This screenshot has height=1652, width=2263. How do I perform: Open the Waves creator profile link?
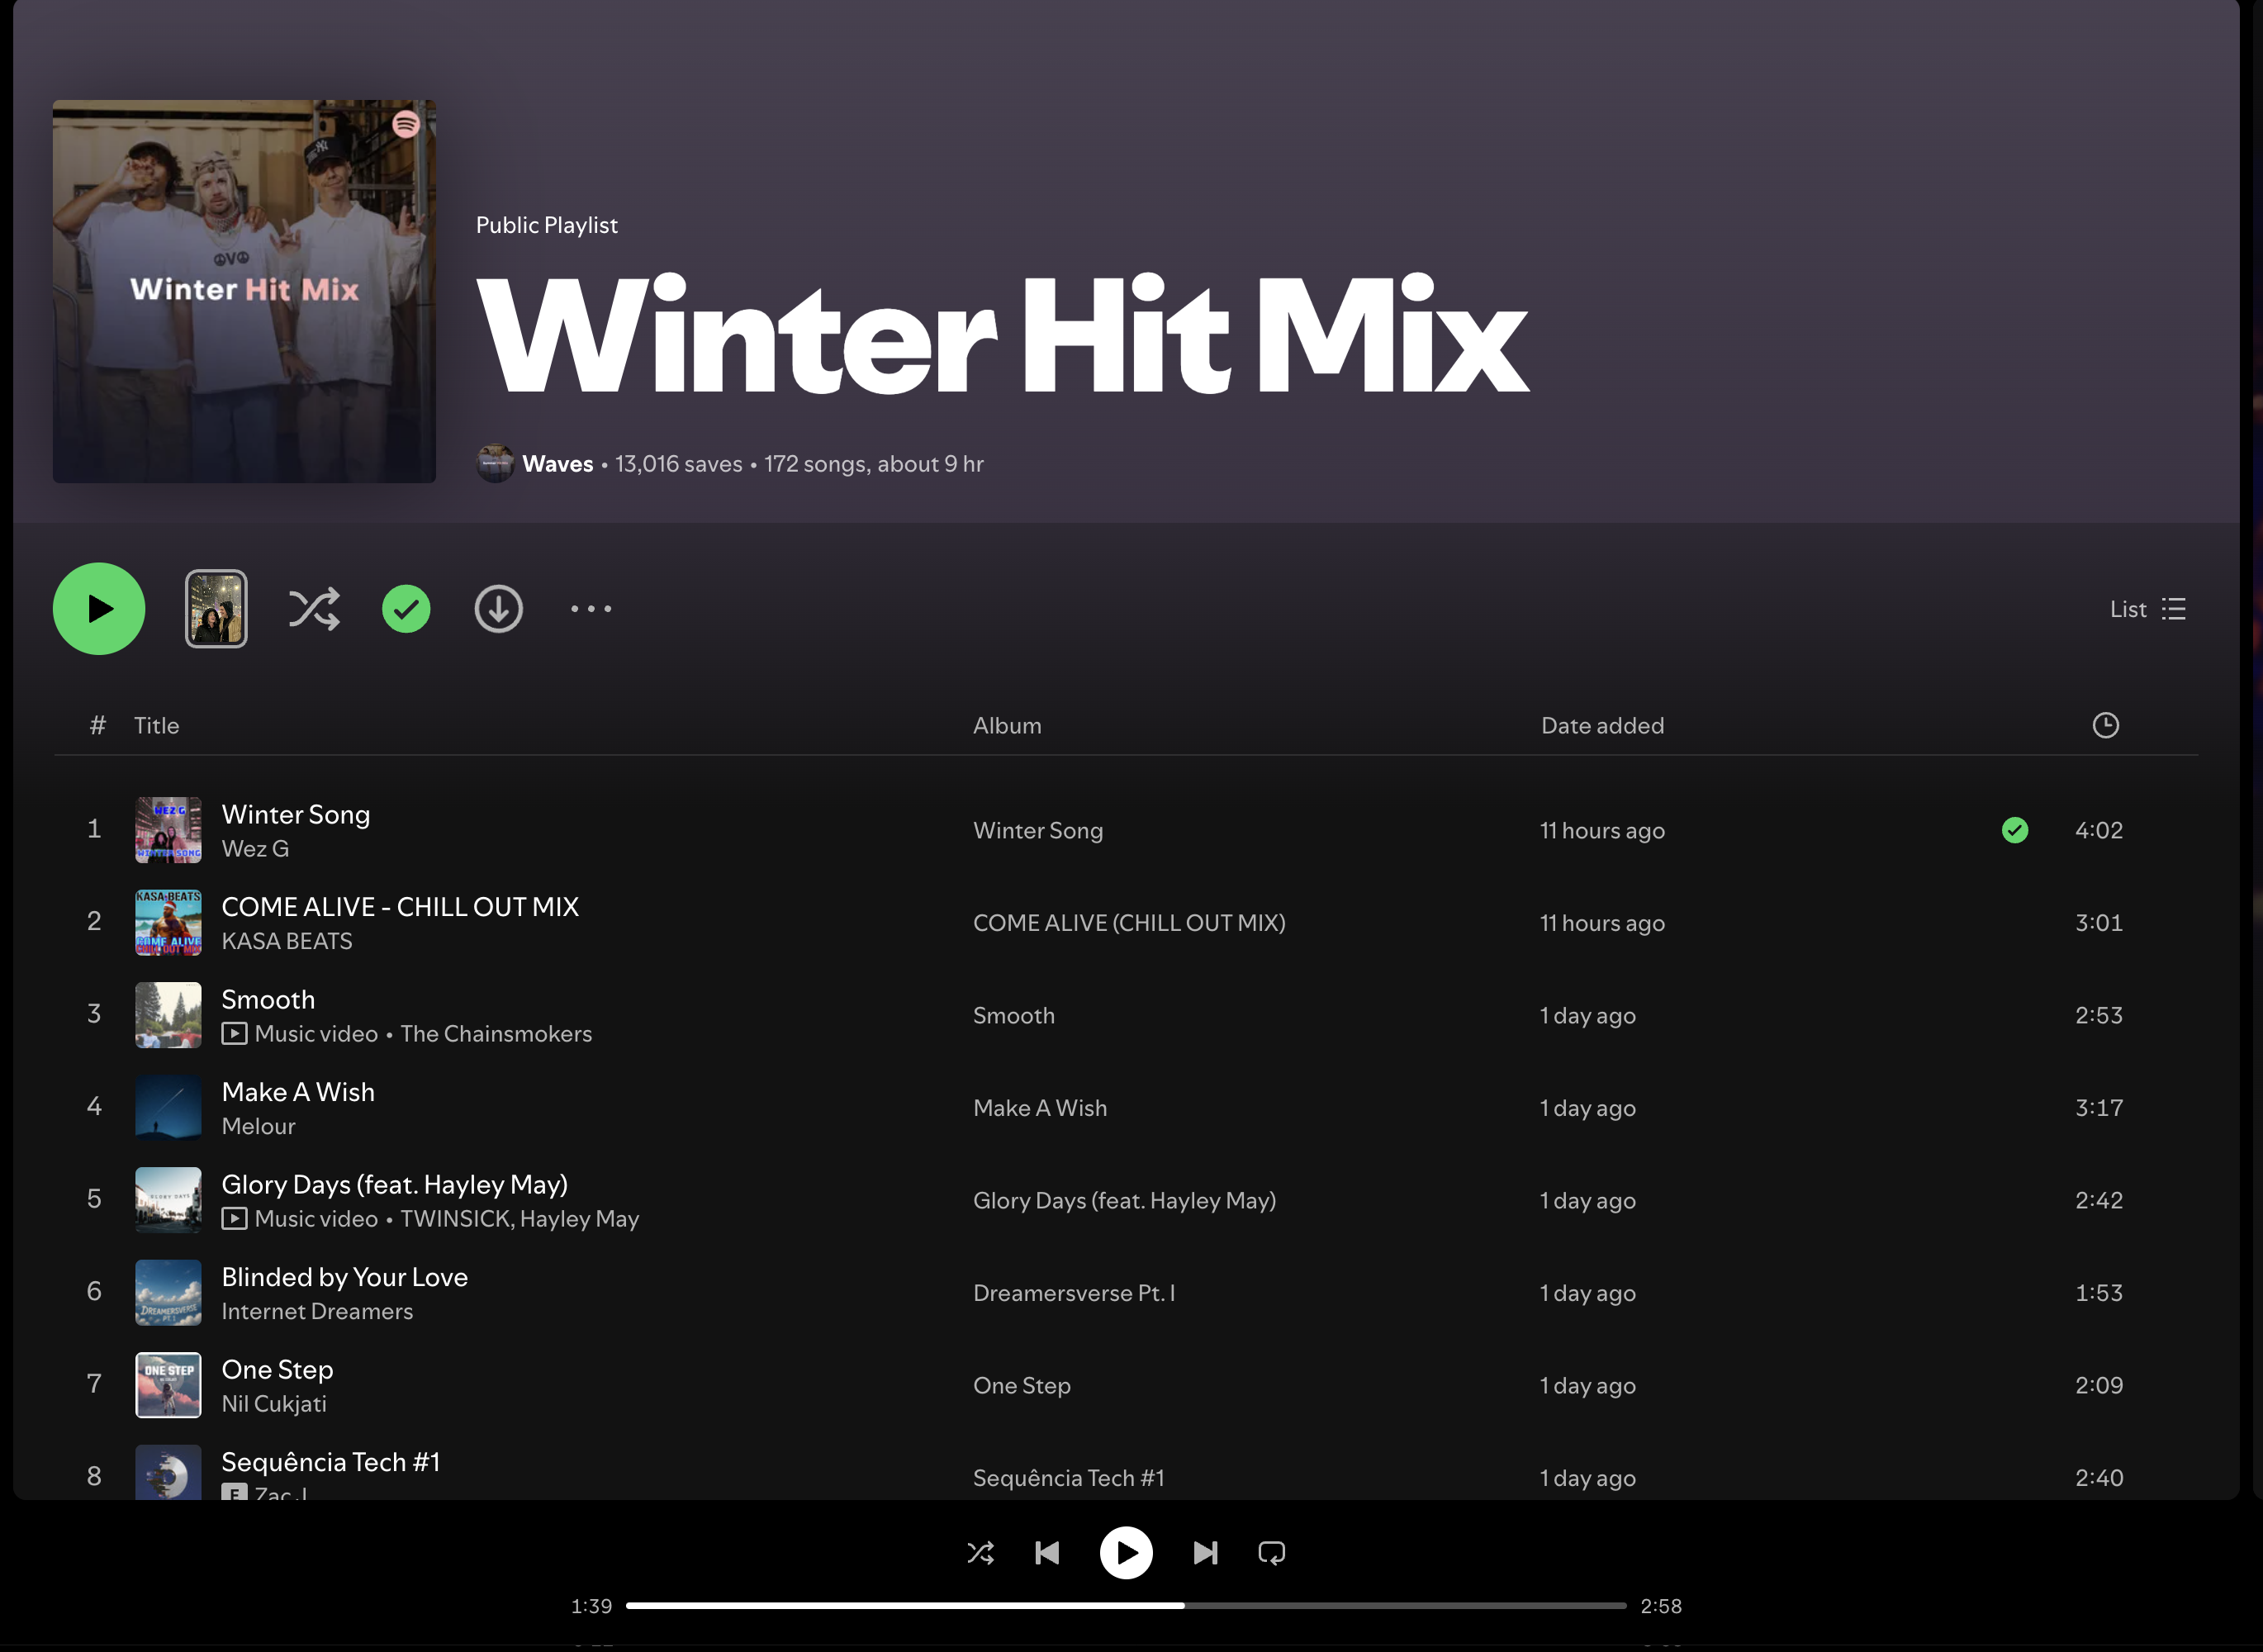(557, 464)
